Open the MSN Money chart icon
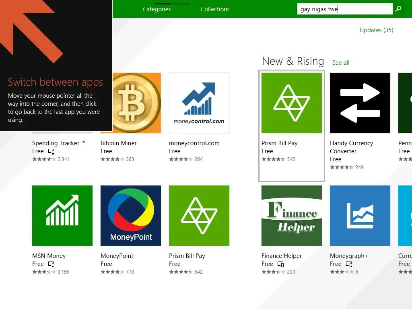Screen dimensions: 412x309 tap(62, 216)
